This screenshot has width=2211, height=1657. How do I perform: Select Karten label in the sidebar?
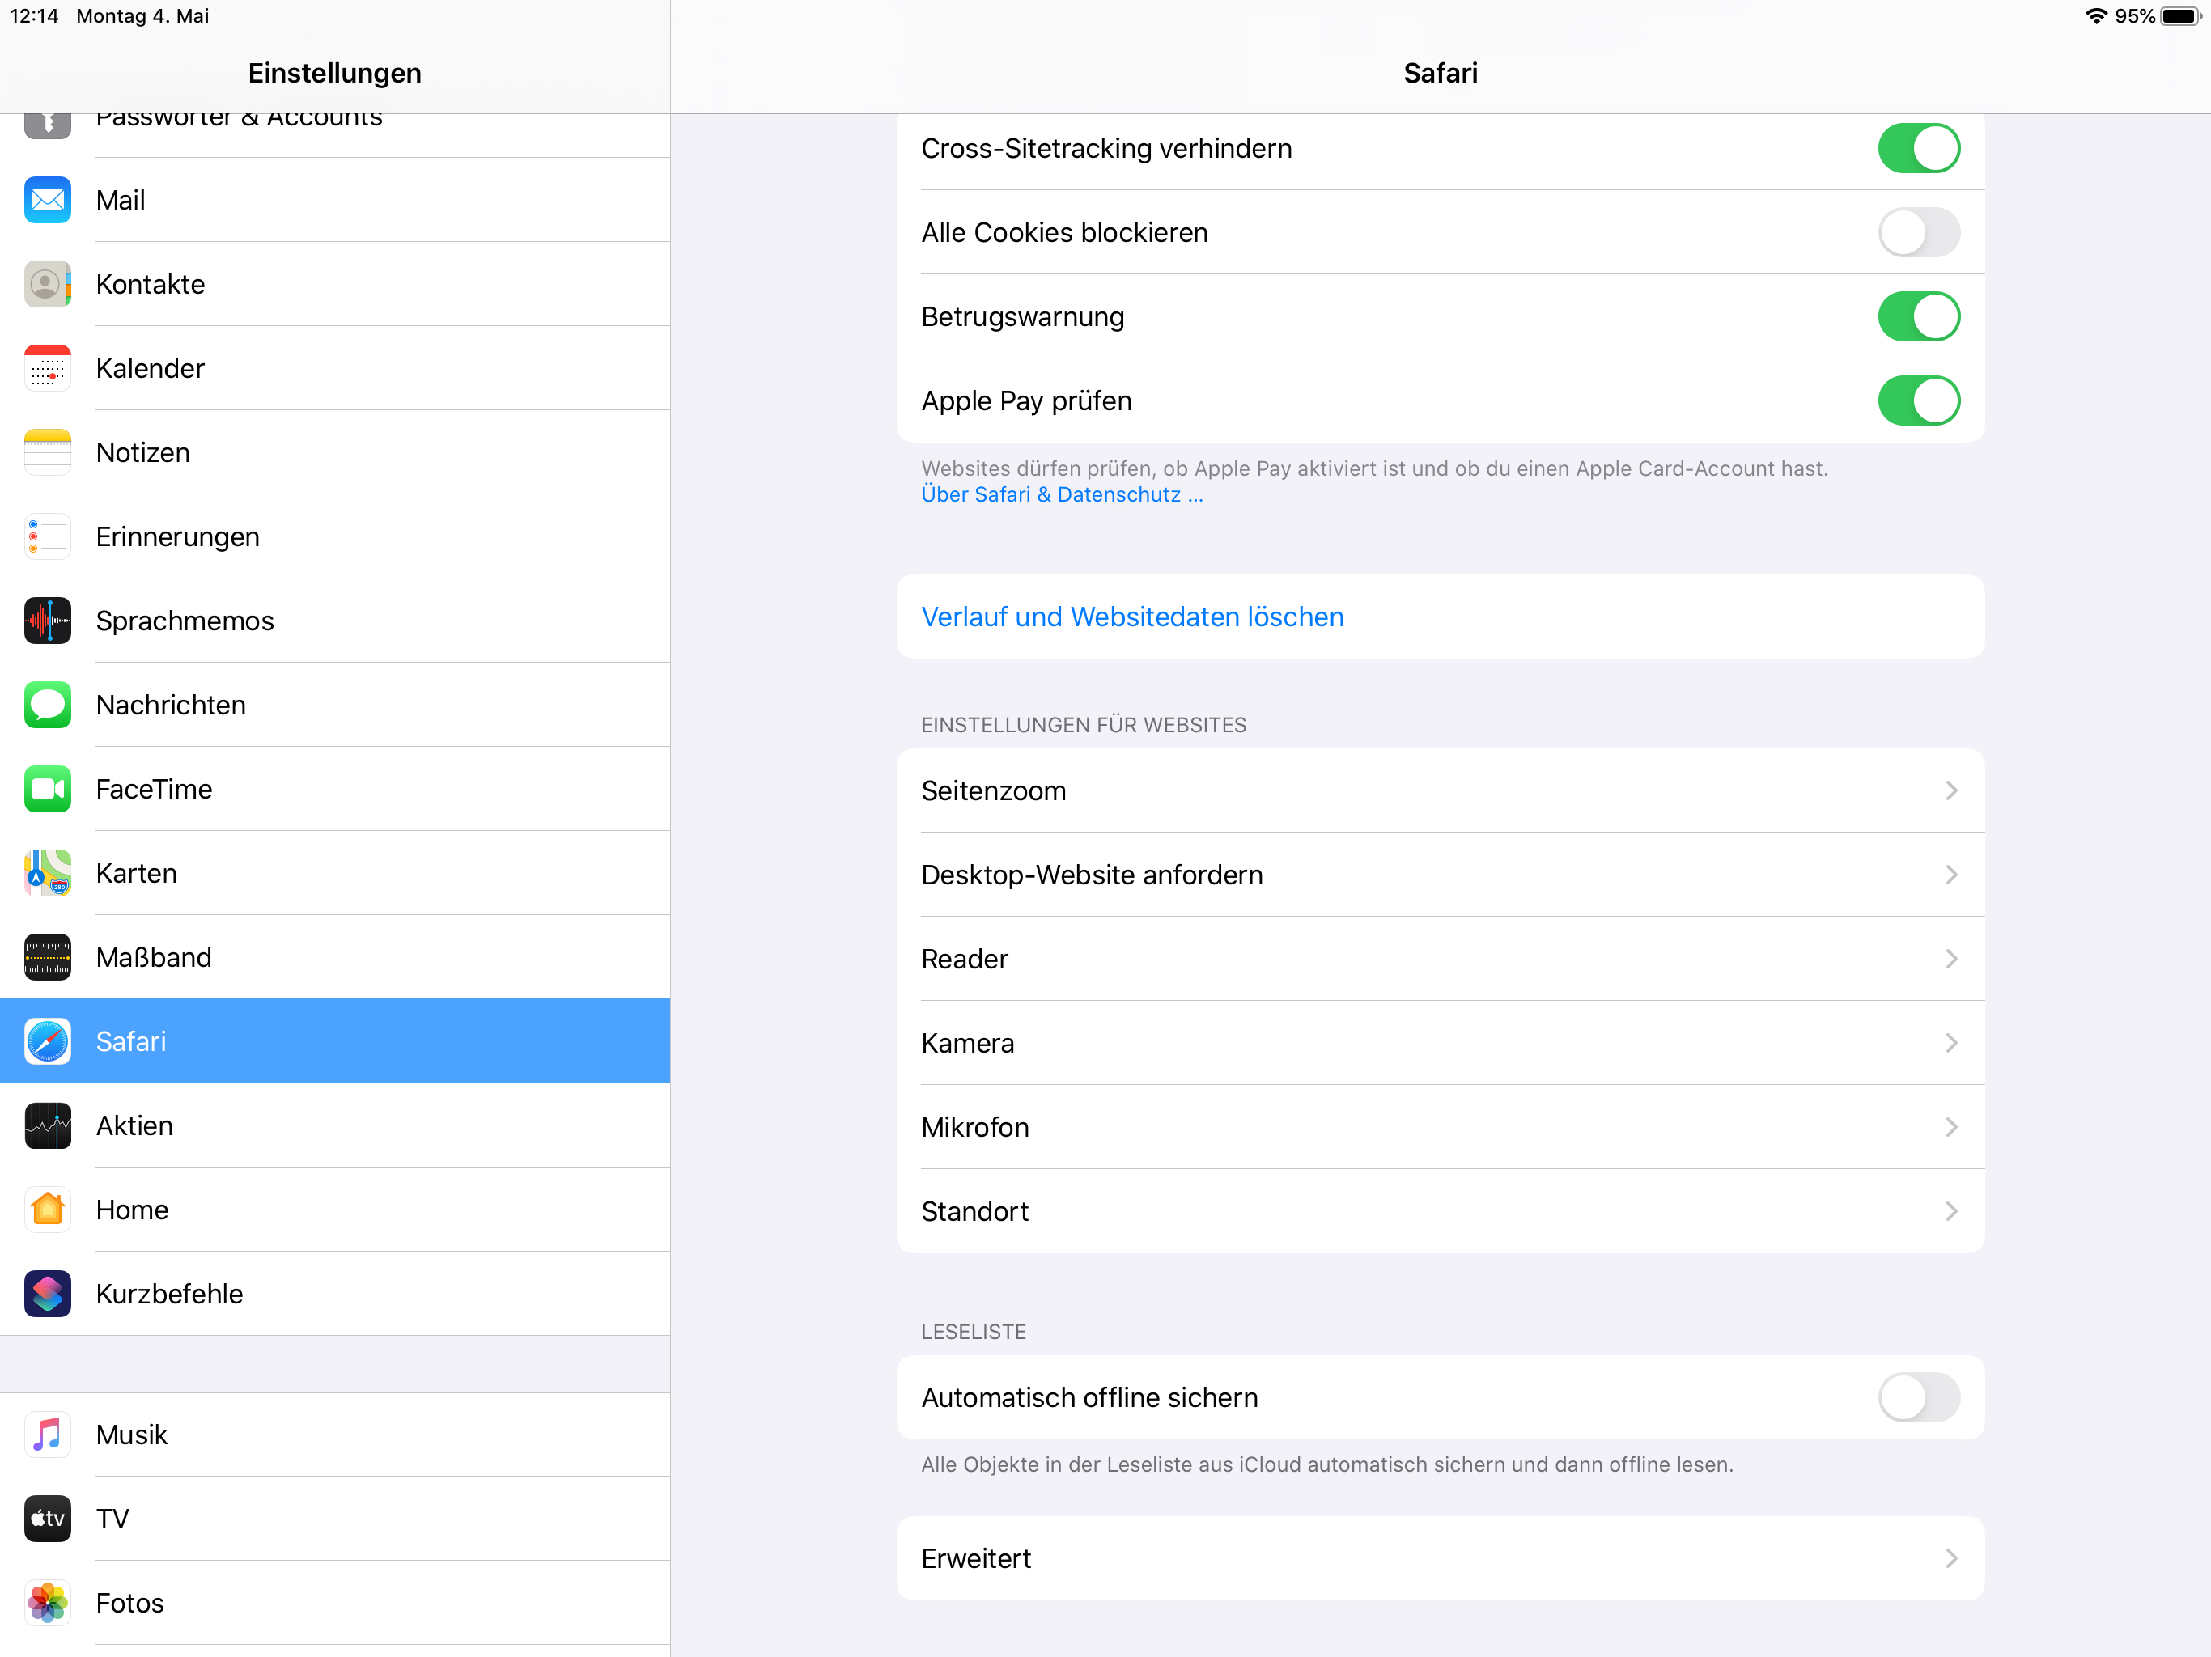pyautogui.click(x=136, y=872)
